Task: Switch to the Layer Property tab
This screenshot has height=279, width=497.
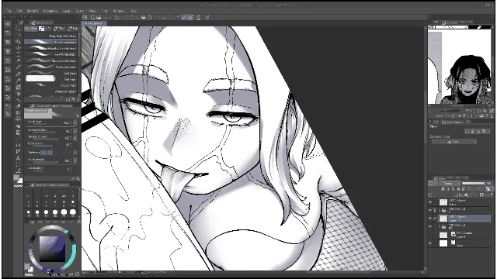Action: [x=452, y=122]
